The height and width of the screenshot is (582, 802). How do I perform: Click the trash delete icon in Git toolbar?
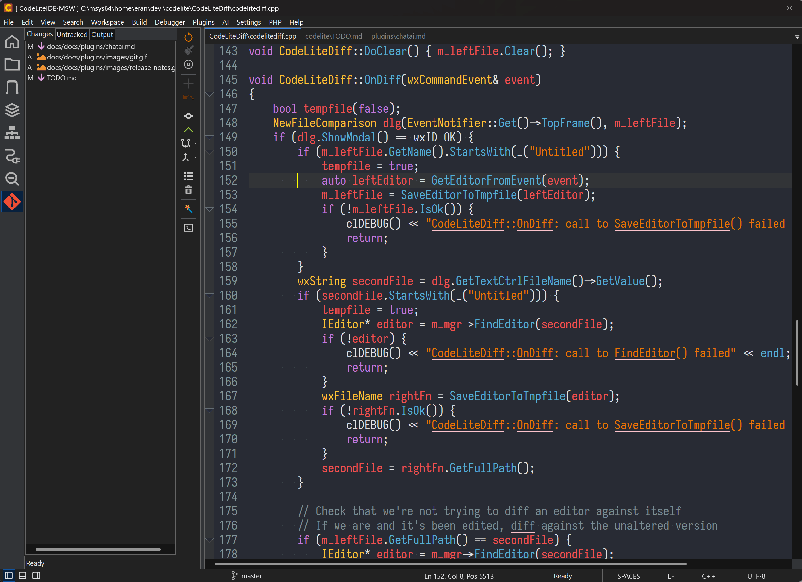coord(188,190)
